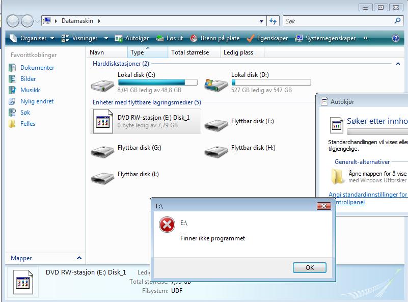
Task: Click Autokjør in the toolbar
Action: coord(132,38)
